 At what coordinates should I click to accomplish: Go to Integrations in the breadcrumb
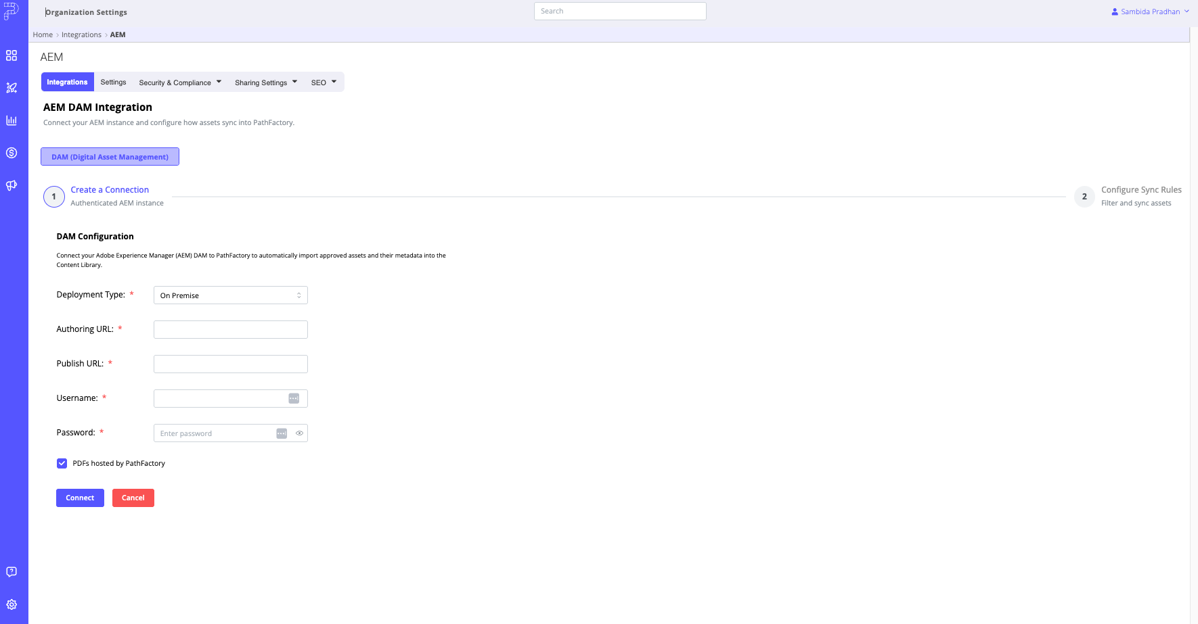pos(81,34)
